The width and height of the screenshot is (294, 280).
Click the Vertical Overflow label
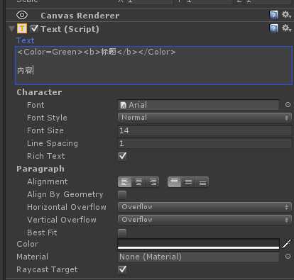[x=62, y=220]
